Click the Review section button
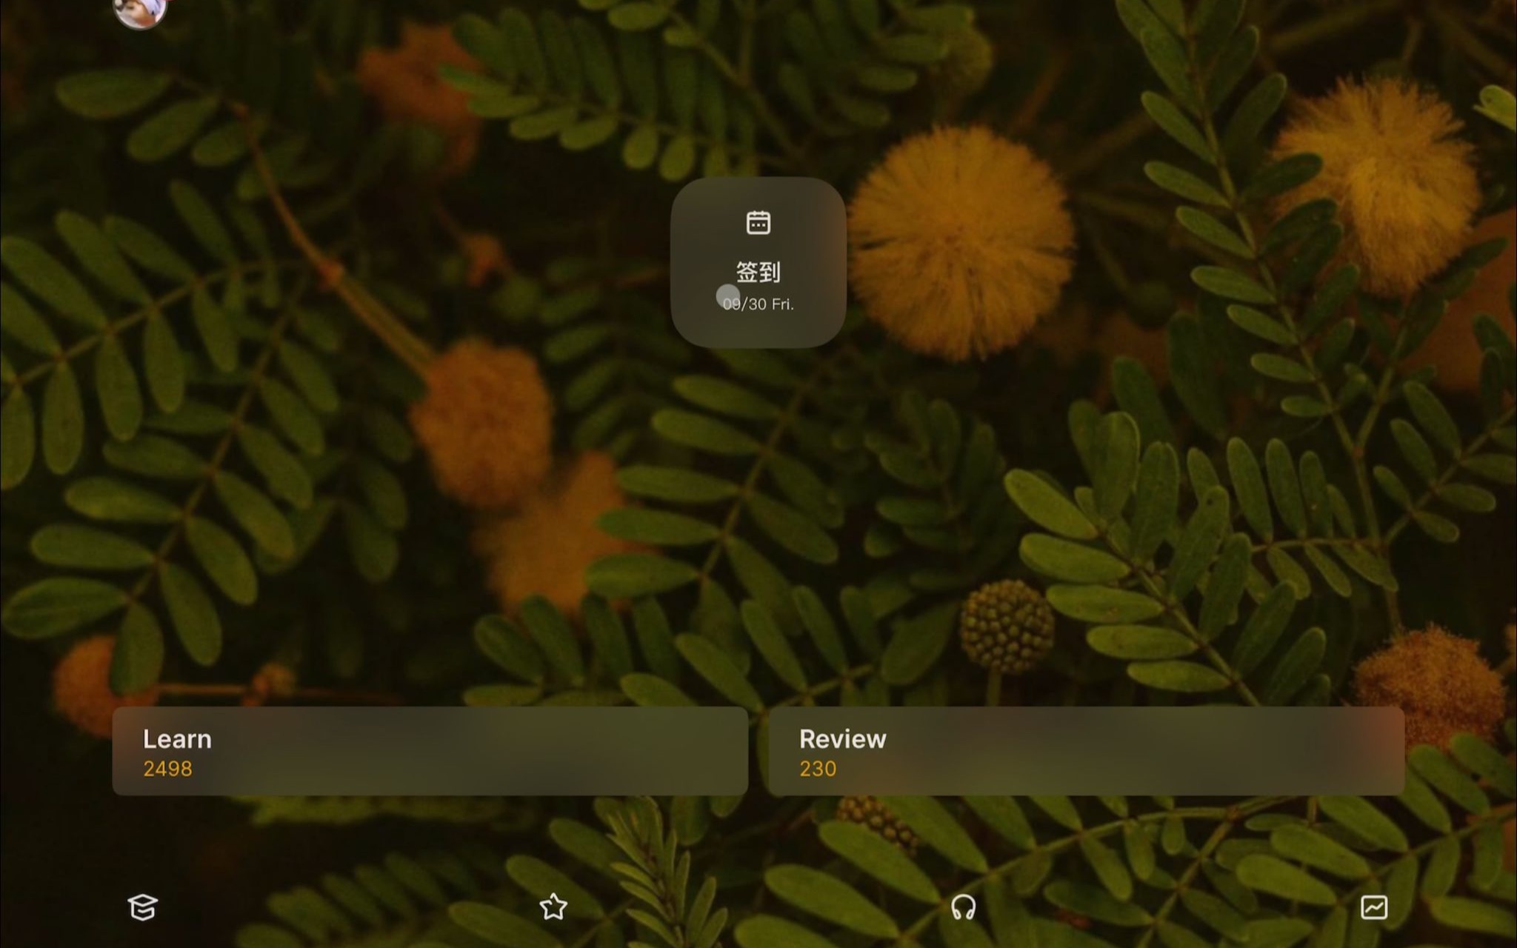 1086,752
